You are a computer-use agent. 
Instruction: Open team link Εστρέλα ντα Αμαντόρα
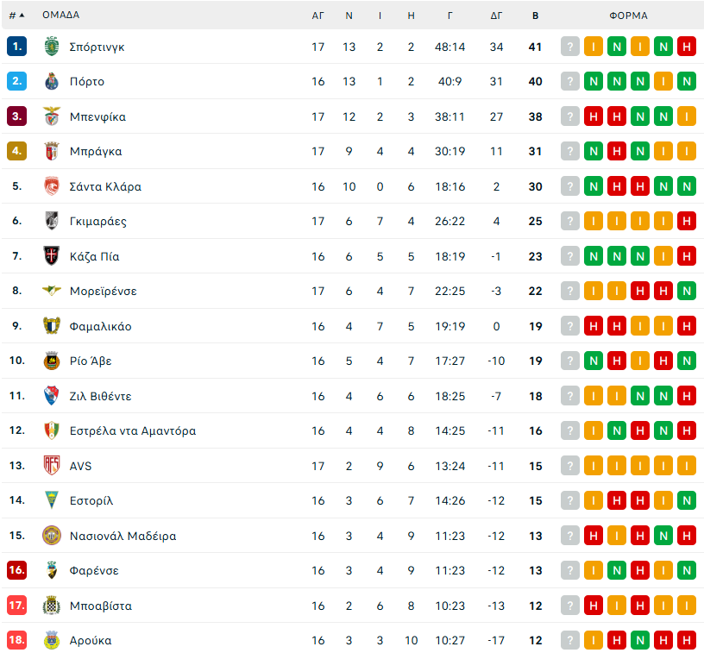pos(133,430)
